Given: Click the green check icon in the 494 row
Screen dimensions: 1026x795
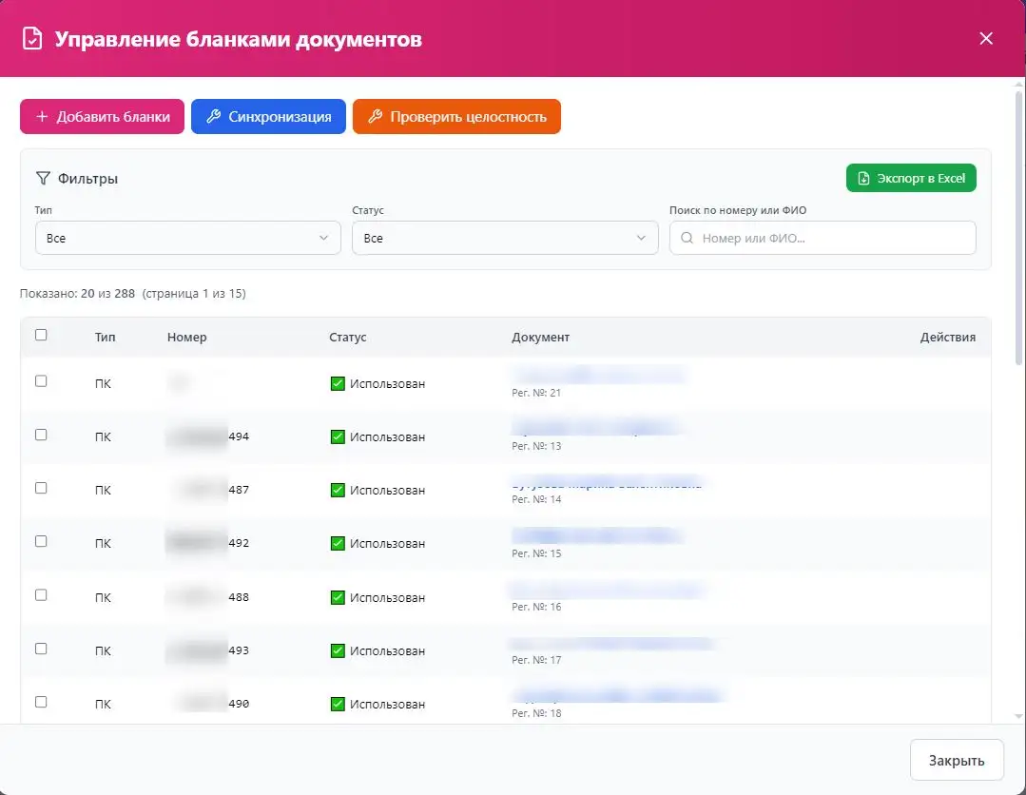Looking at the screenshot, I should pyautogui.click(x=338, y=436).
